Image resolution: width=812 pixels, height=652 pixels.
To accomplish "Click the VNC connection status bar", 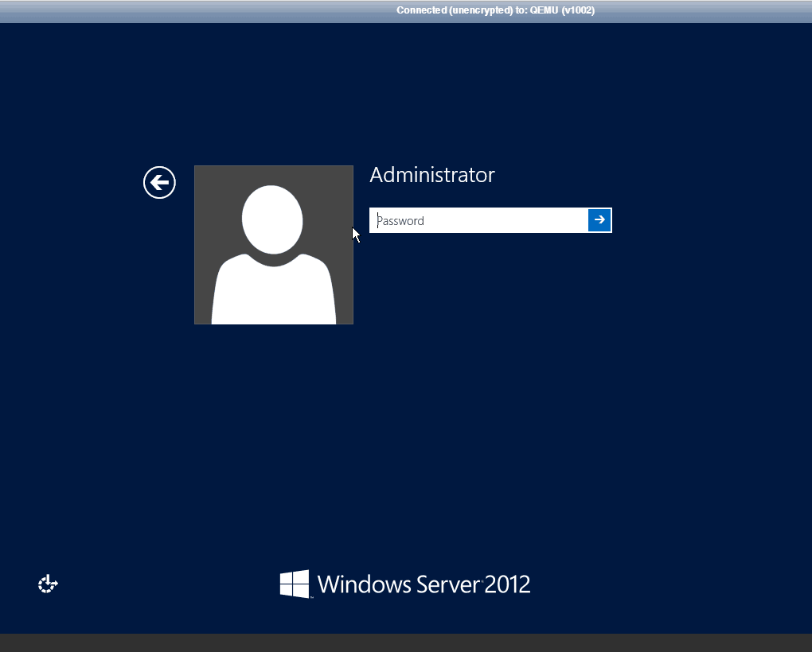I will click(x=406, y=11).
